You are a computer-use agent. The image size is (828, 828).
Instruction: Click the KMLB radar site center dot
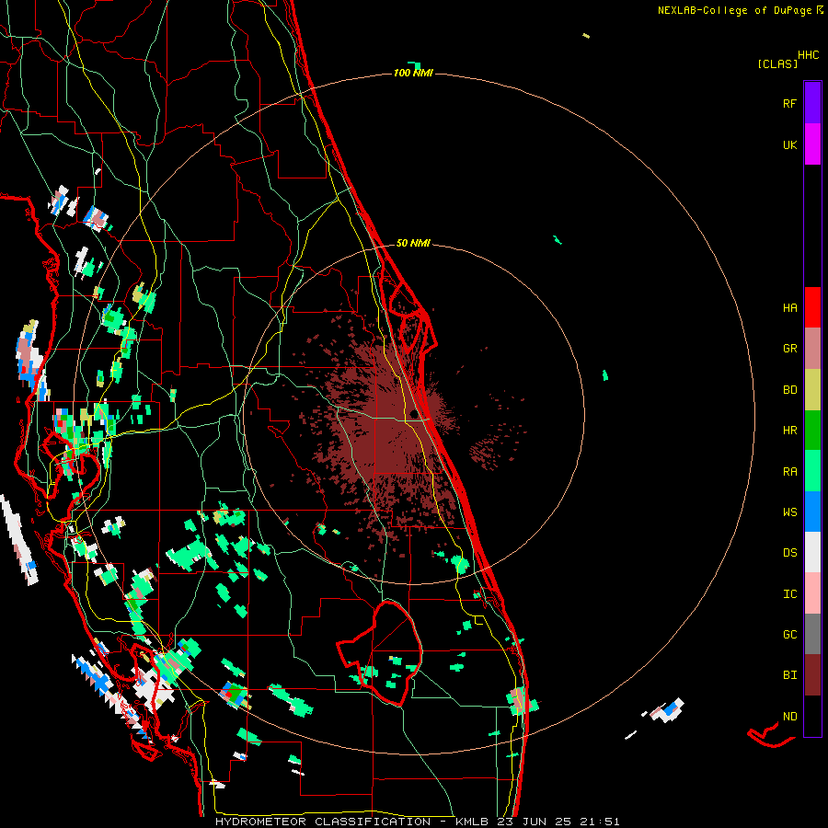413,413
